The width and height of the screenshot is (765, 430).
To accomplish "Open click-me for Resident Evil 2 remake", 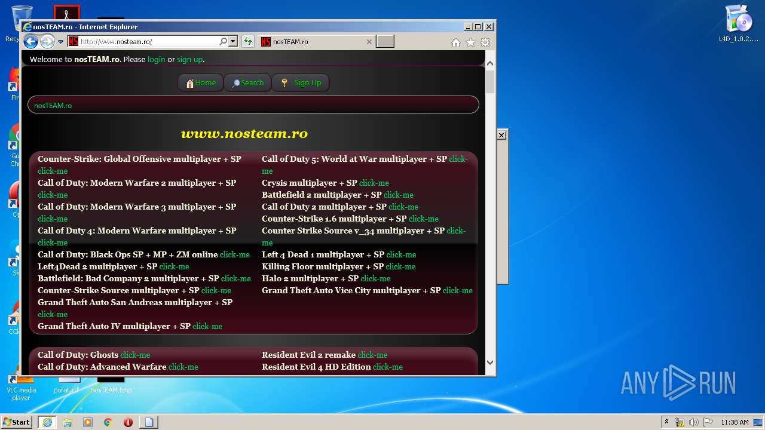I will click(x=373, y=355).
